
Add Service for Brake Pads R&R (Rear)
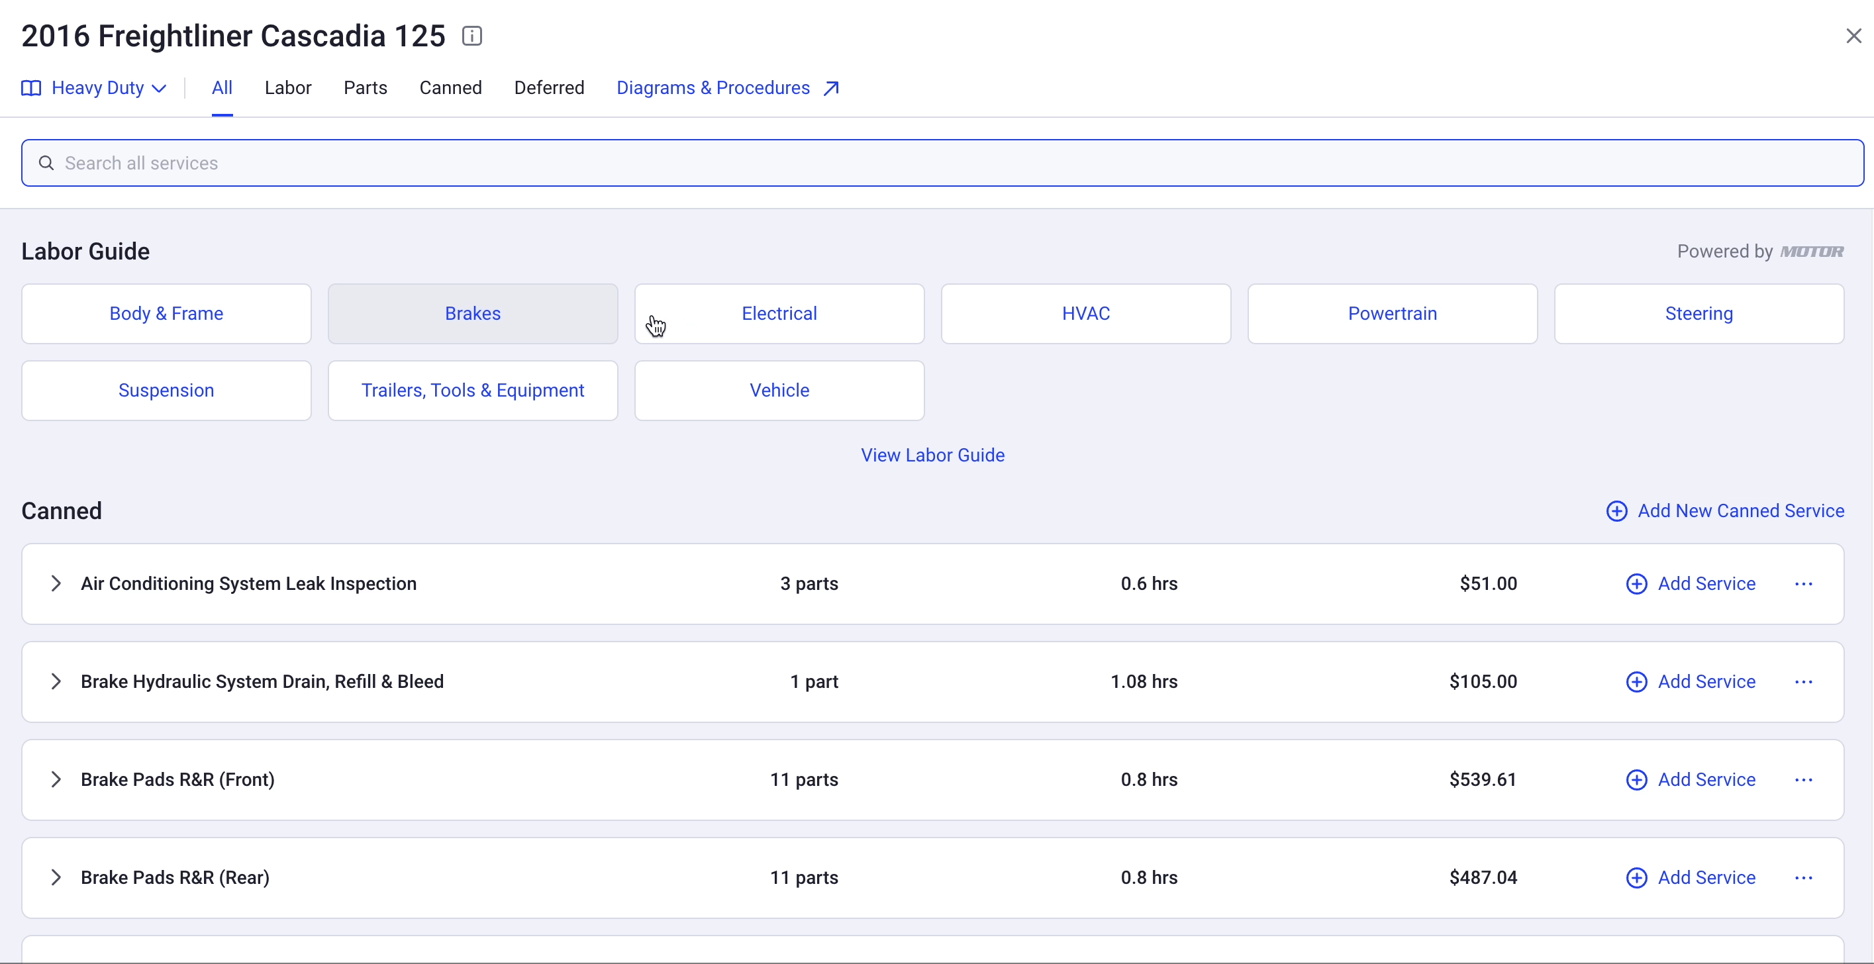pyautogui.click(x=1691, y=878)
